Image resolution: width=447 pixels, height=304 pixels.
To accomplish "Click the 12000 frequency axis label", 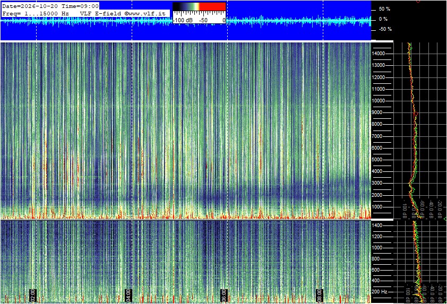I will point(379,77).
